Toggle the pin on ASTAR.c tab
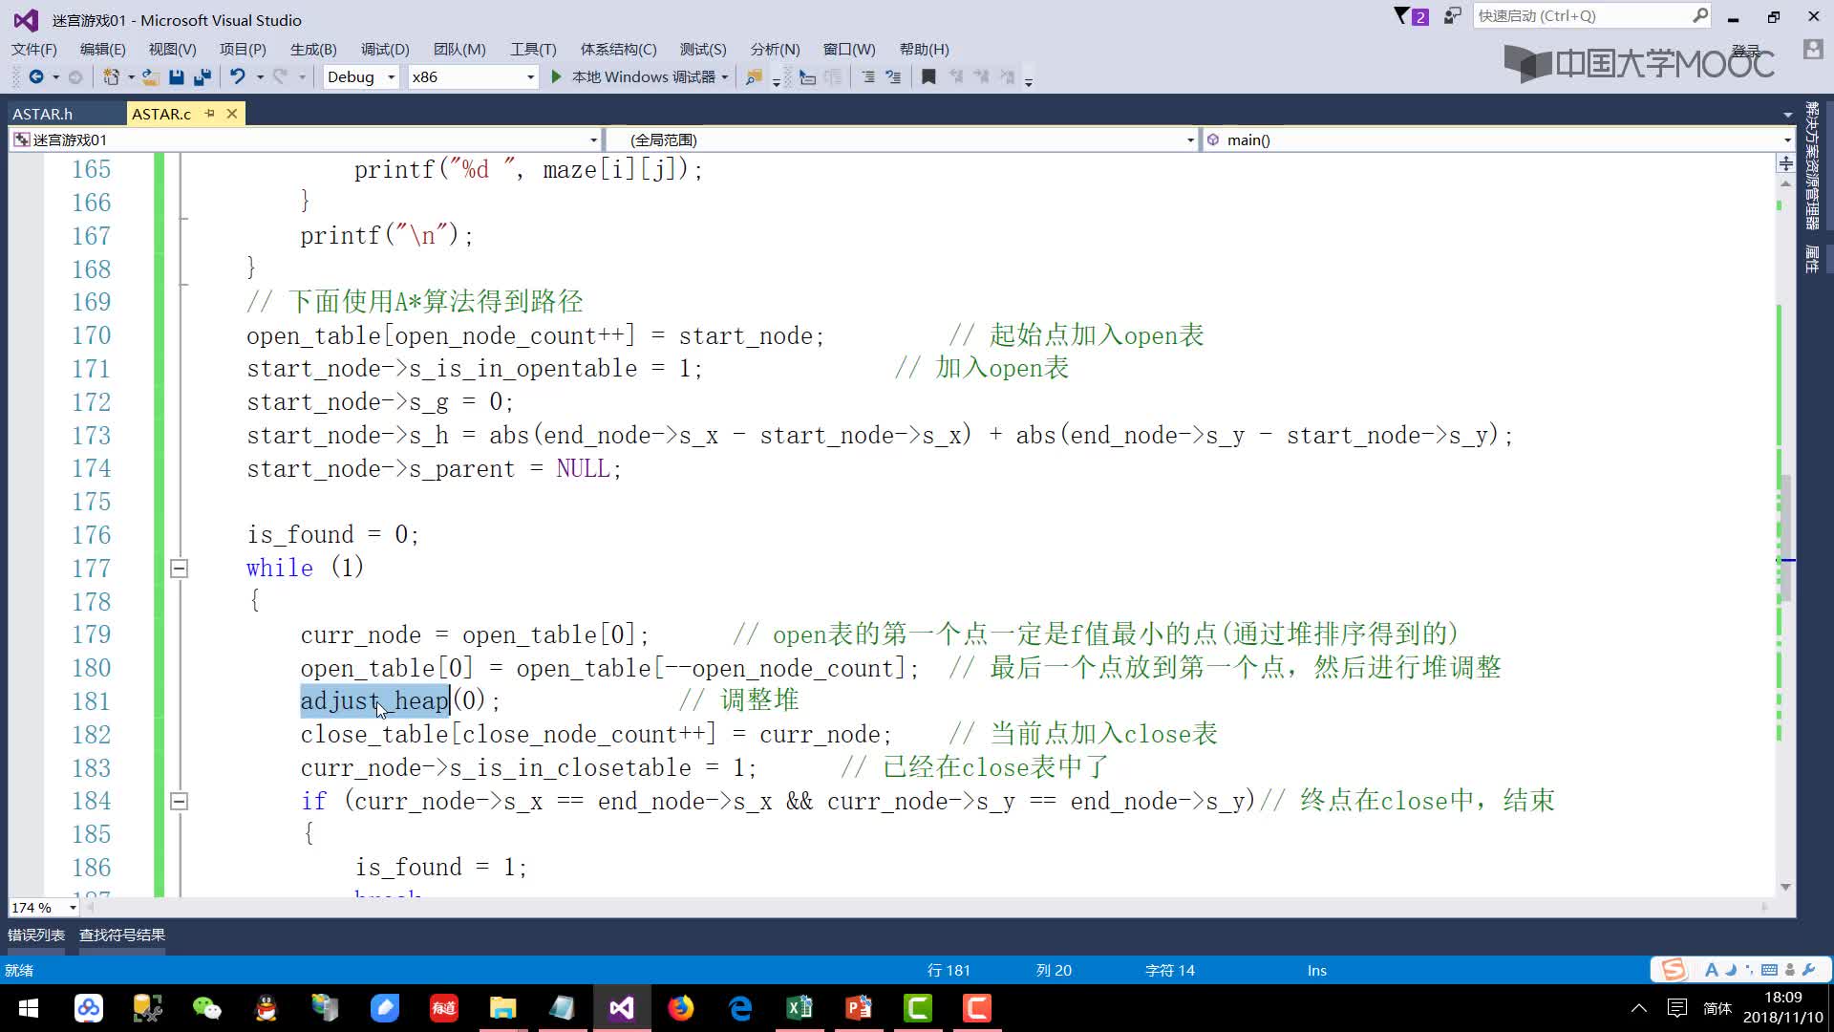 pos(209,114)
